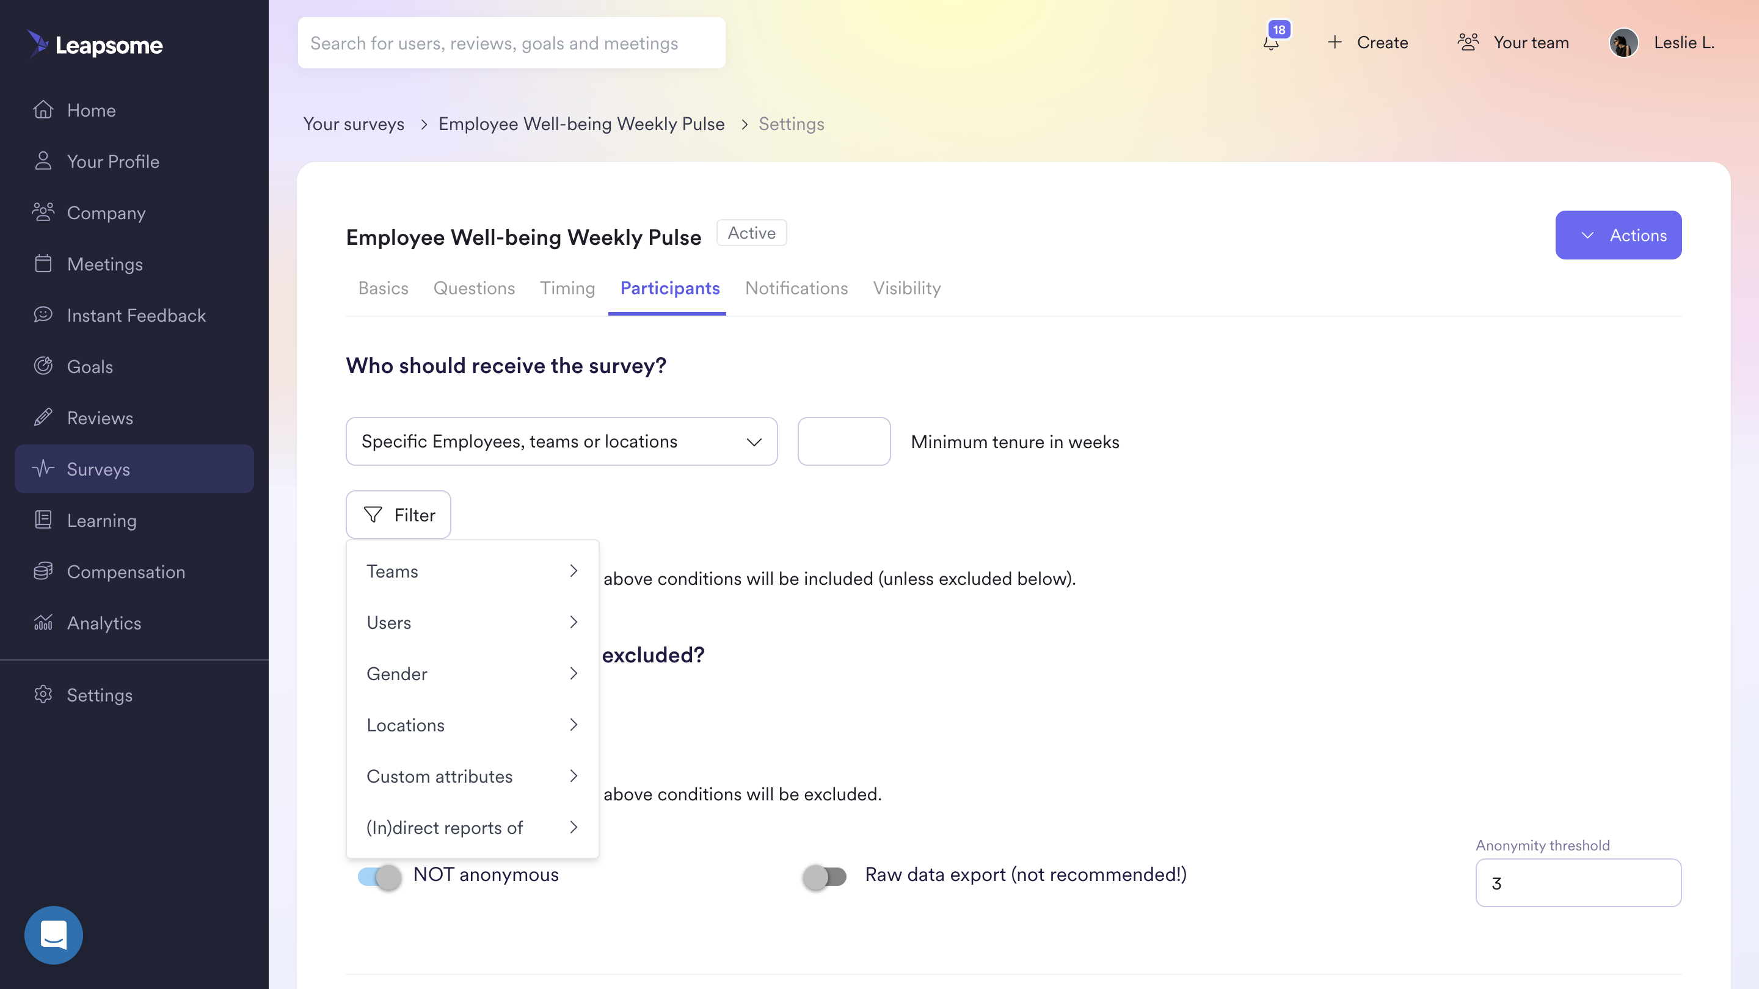Viewport: 1759px width, 989px height.
Task: Open the notifications bell icon
Action: (1271, 43)
